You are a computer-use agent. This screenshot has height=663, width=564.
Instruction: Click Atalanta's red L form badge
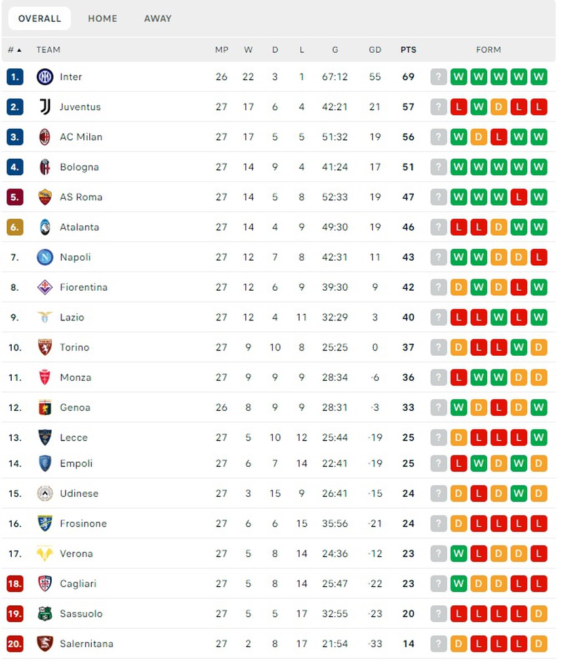click(x=459, y=227)
